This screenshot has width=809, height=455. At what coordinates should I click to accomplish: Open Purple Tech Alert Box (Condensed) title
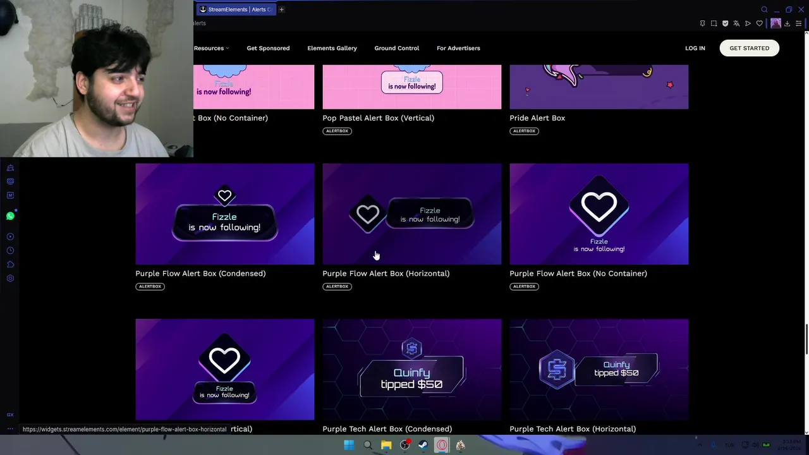pyautogui.click(x=387, y=429)
